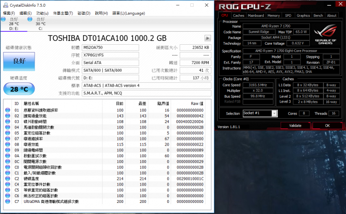Click the status icon for attribute 09
This screenshot has height=214, width=346.
coord(8,150)
